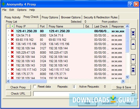
Task: Click port 8080 cell of 195.175.37.71
Action: (43, 74)
